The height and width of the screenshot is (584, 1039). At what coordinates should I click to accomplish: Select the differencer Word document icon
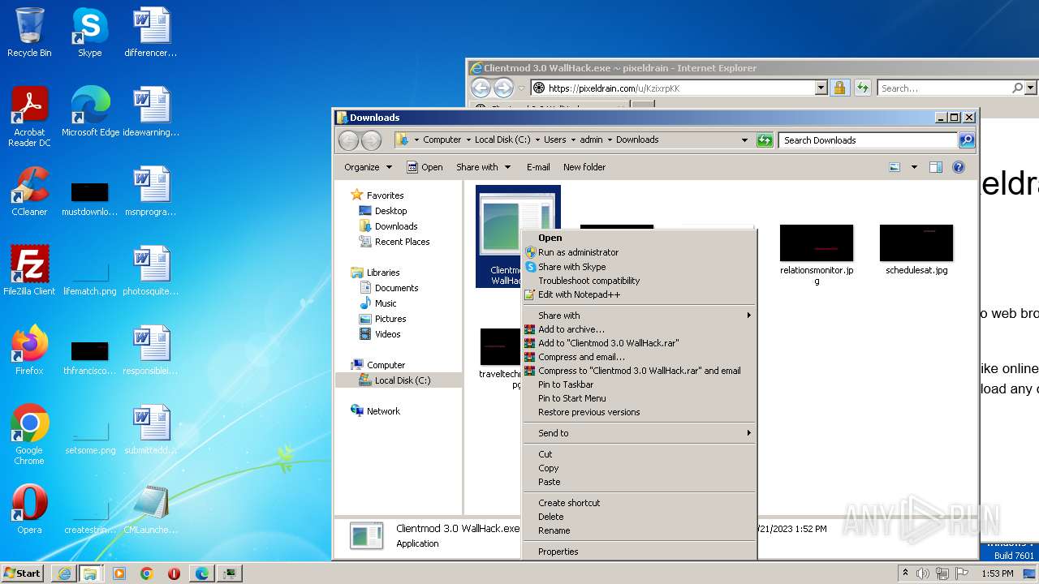pos(151,32)
